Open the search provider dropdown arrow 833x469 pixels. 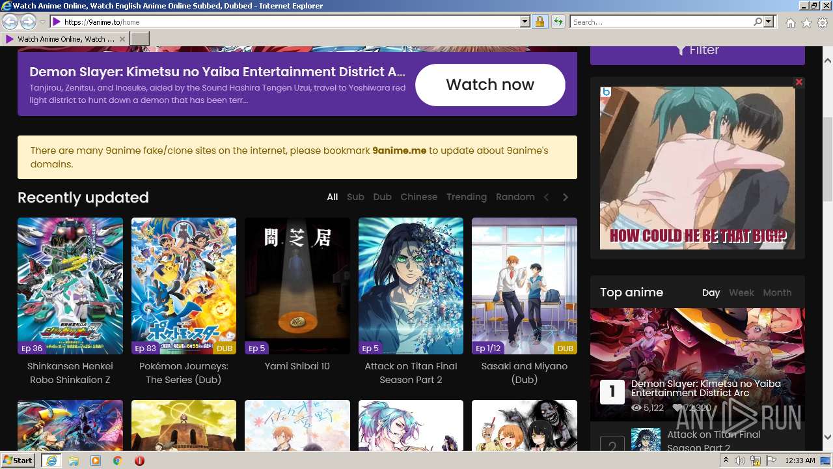point(769,21)
